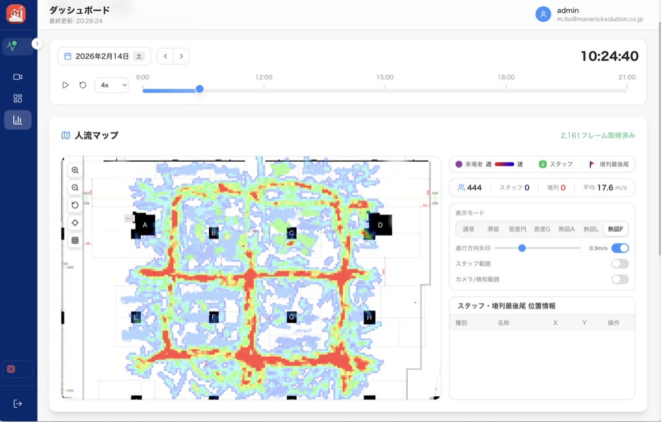Screen dimensions: 661x422
Task: Enable the スタッフ範囲 toggle
Action: point(619,264)
